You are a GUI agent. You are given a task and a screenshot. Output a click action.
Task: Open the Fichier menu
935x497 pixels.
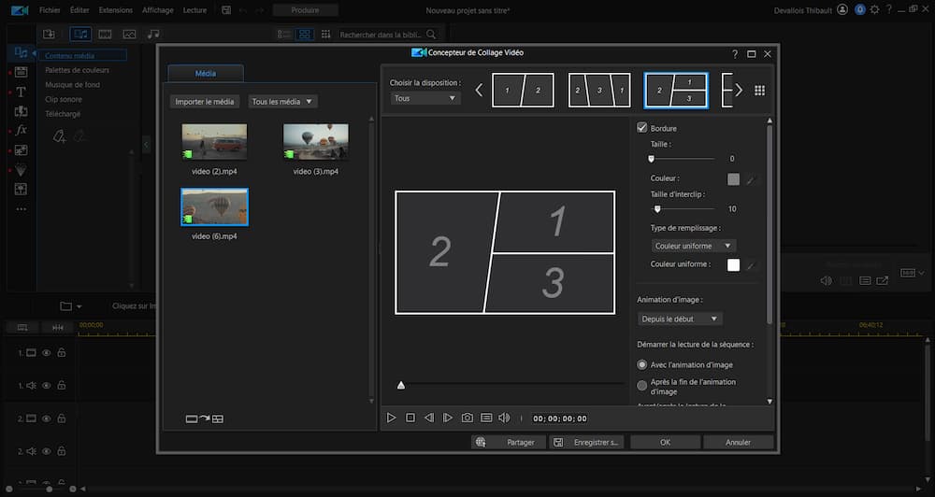point(50,10)
